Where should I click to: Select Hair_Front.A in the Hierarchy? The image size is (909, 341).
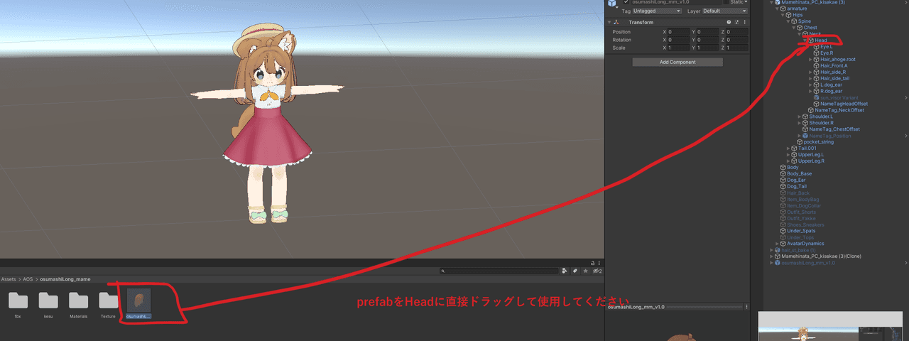coord(834,65)
